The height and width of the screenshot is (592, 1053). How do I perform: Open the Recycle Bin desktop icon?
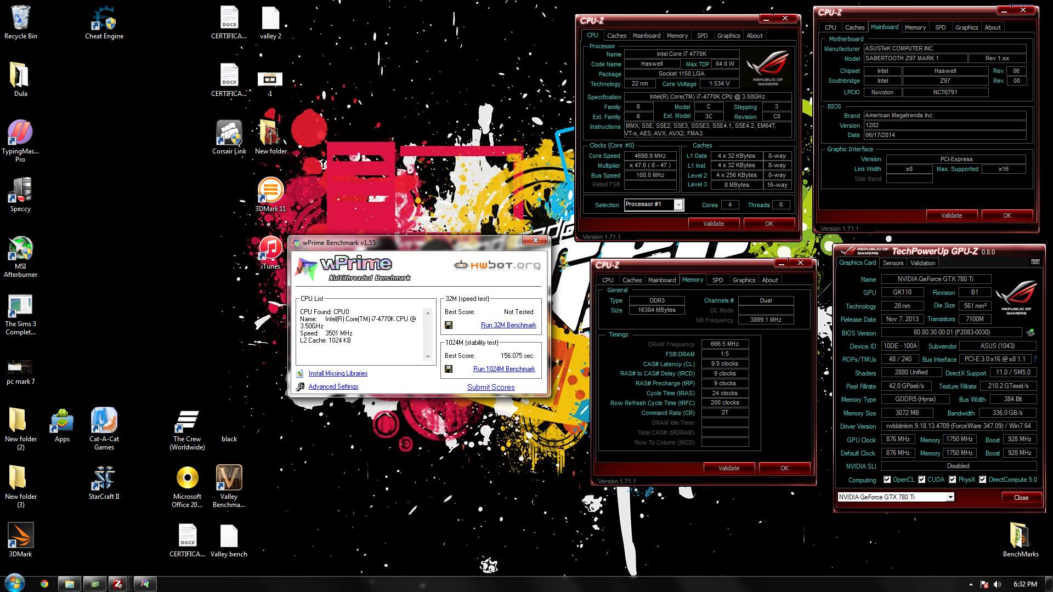(20, 22)
